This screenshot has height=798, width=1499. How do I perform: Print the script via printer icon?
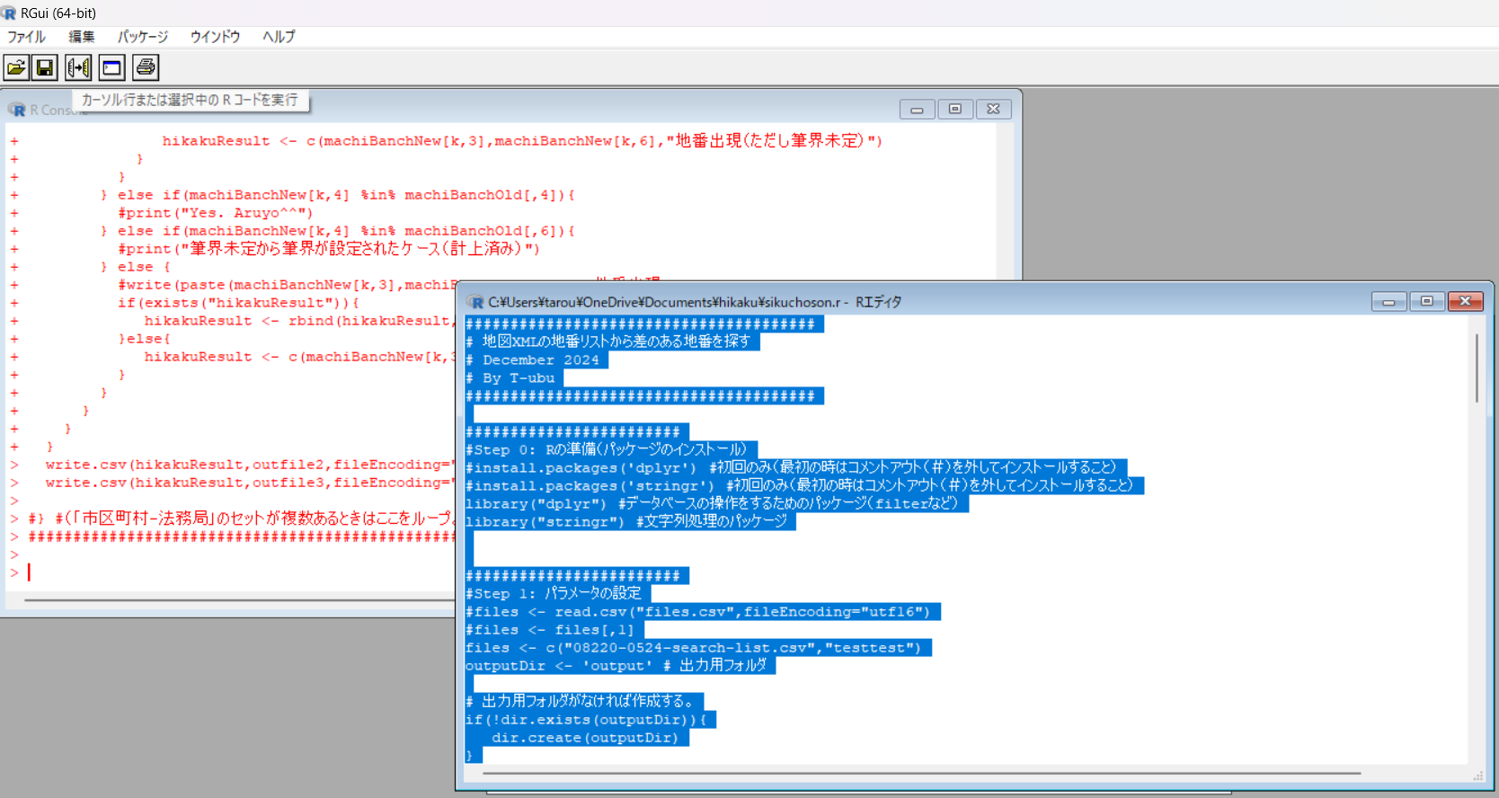coord(146,67)
